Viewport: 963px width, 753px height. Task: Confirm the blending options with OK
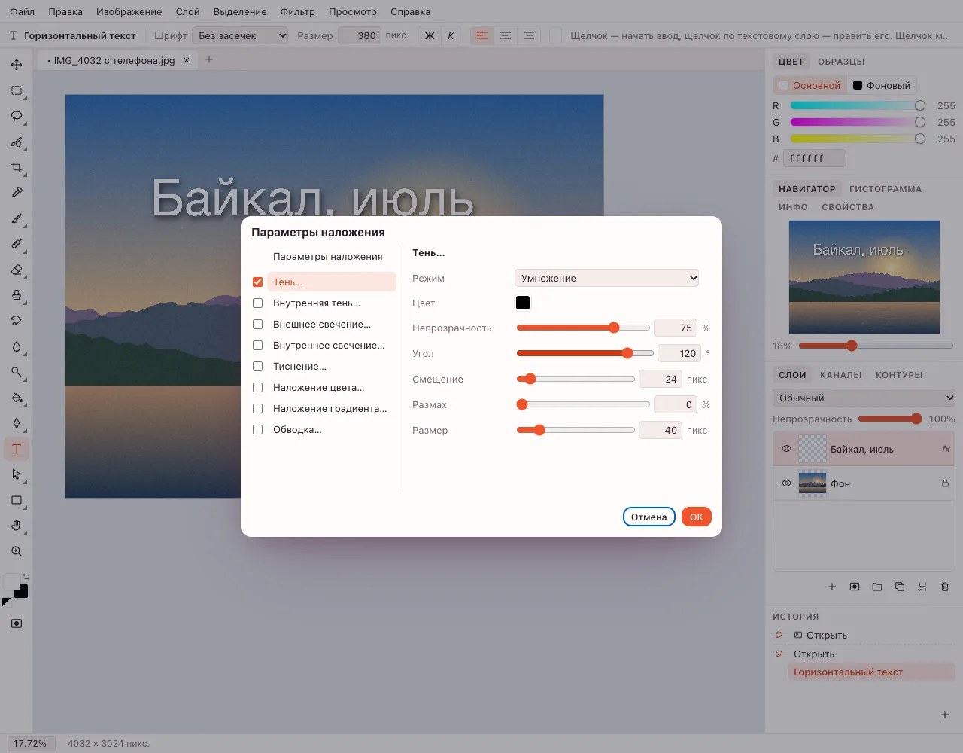[697, 517]
